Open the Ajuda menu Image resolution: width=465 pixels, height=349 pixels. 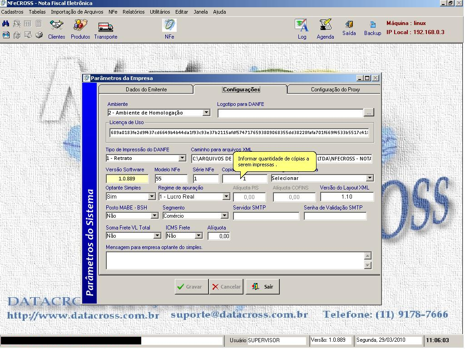(x=219, y=12)
